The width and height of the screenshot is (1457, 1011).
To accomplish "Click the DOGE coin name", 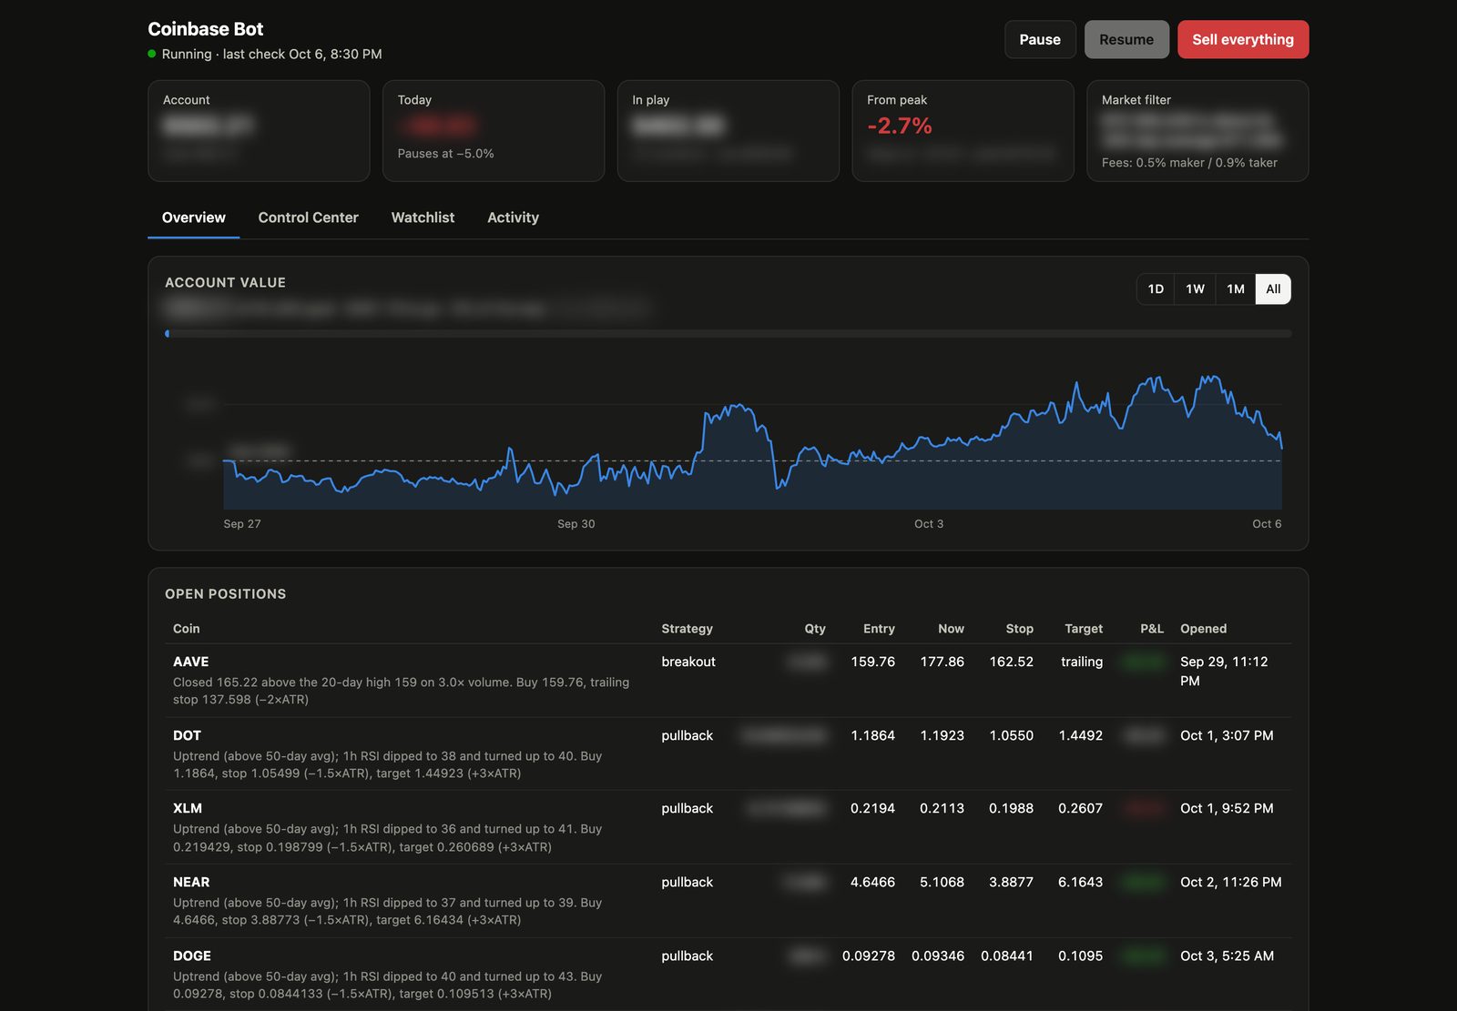I will (192, 955).
